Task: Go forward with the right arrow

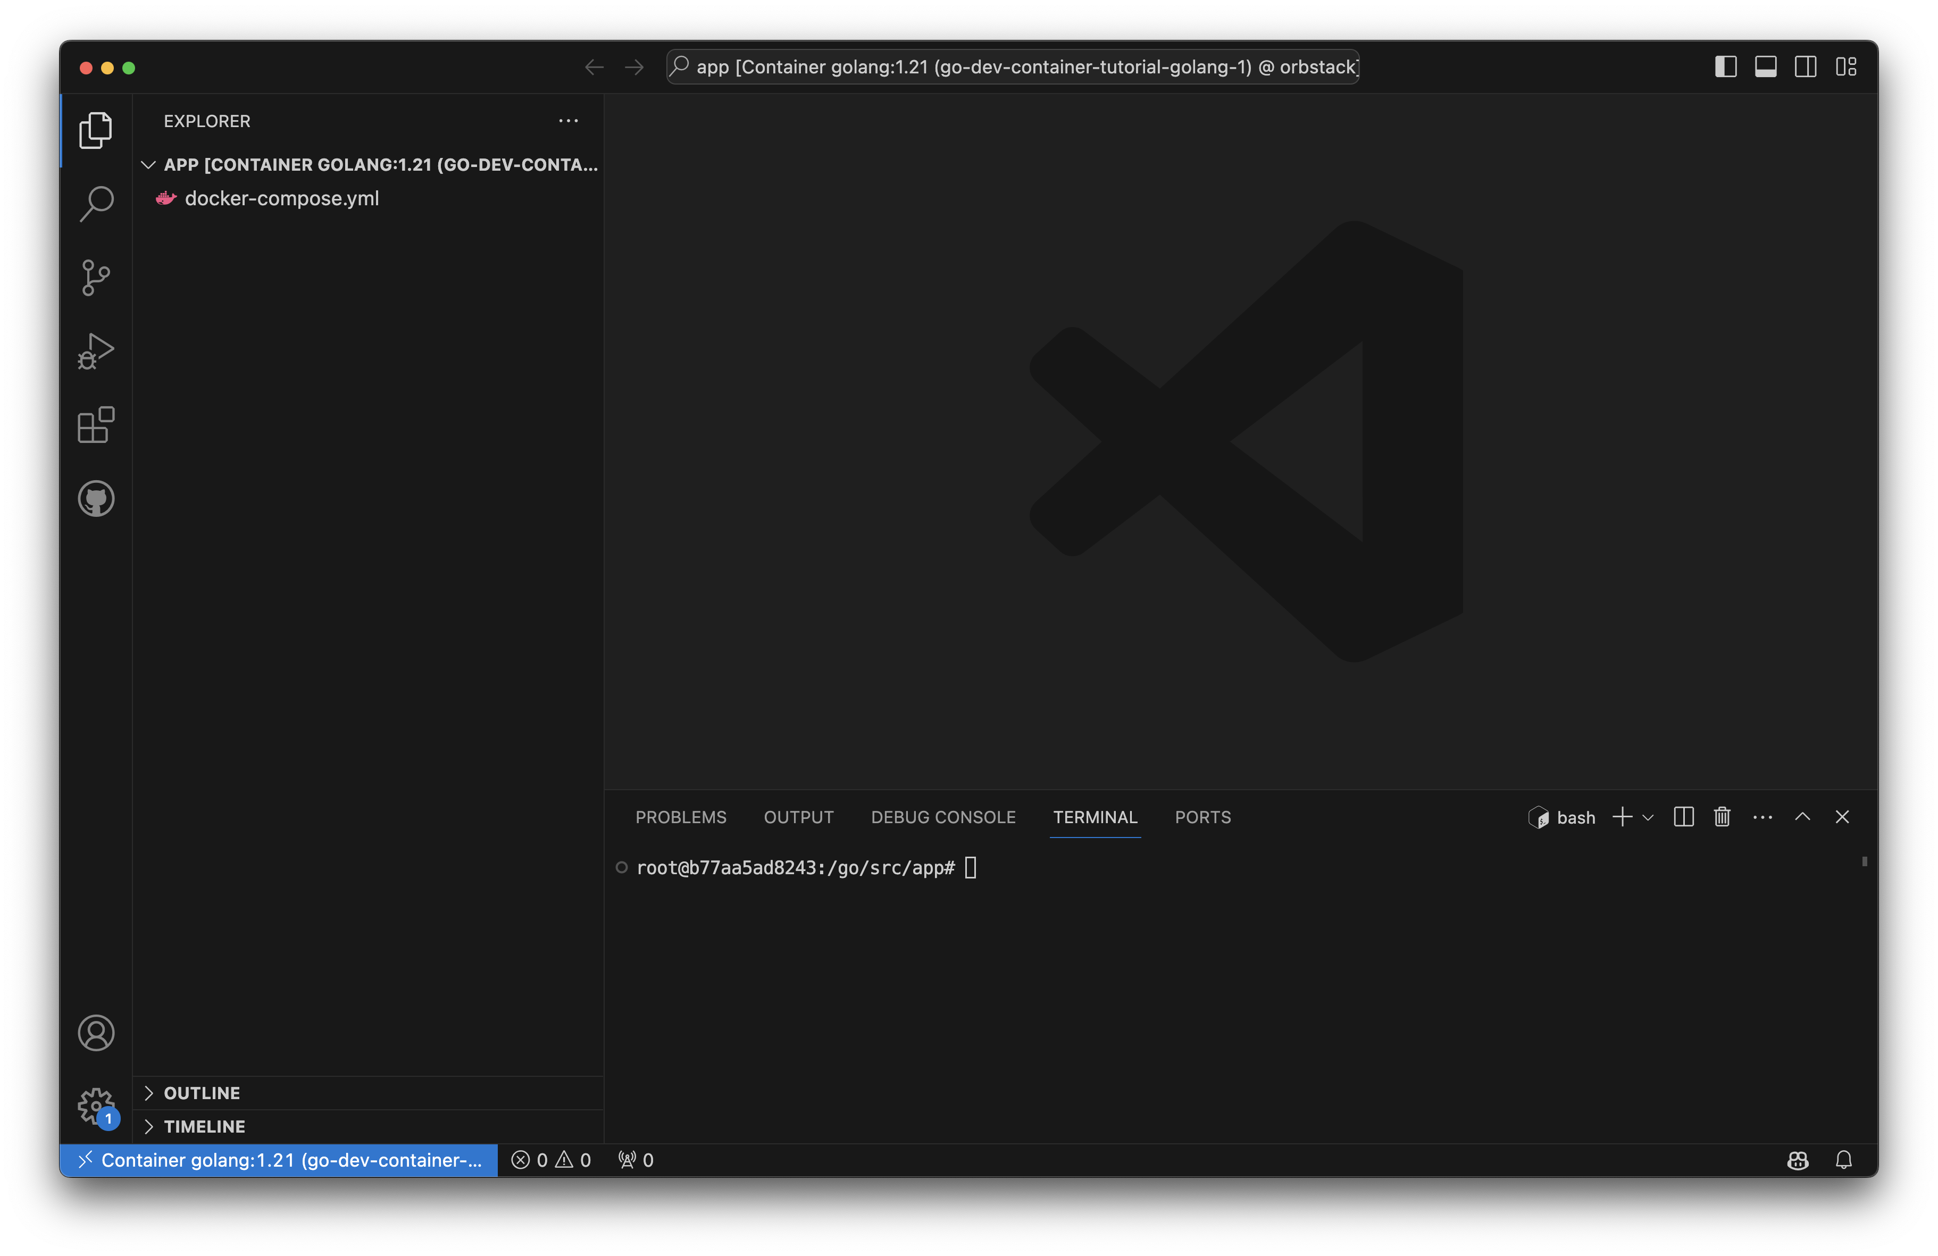Action: [634, 67]
